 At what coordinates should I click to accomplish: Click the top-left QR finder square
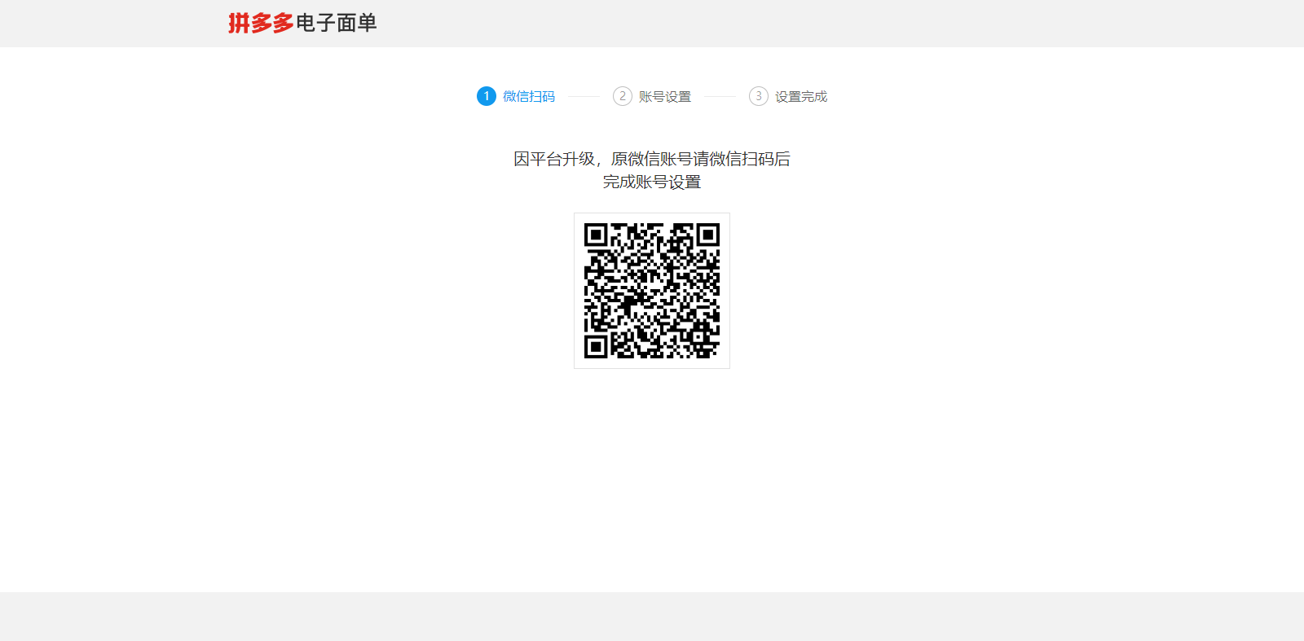click(x=596, y=235)
